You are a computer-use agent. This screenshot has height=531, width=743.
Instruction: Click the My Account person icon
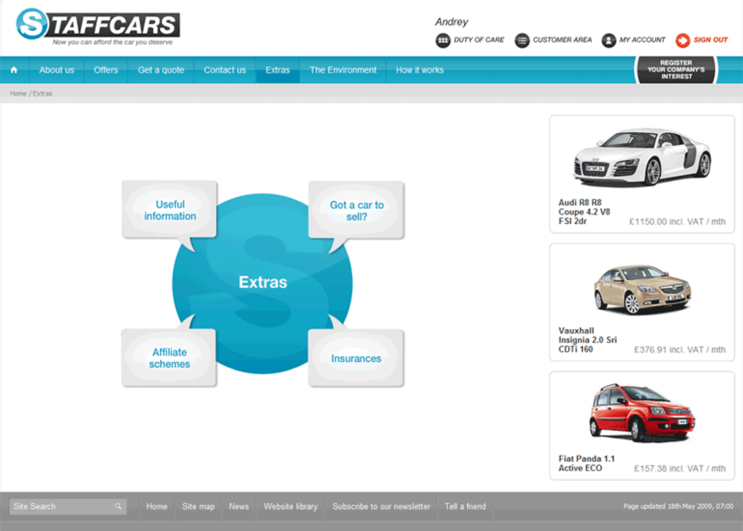pos(609,40)
